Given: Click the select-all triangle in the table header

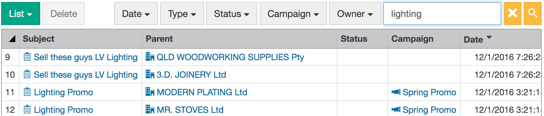Looking at the screenshot, I should tap(12, 39).
